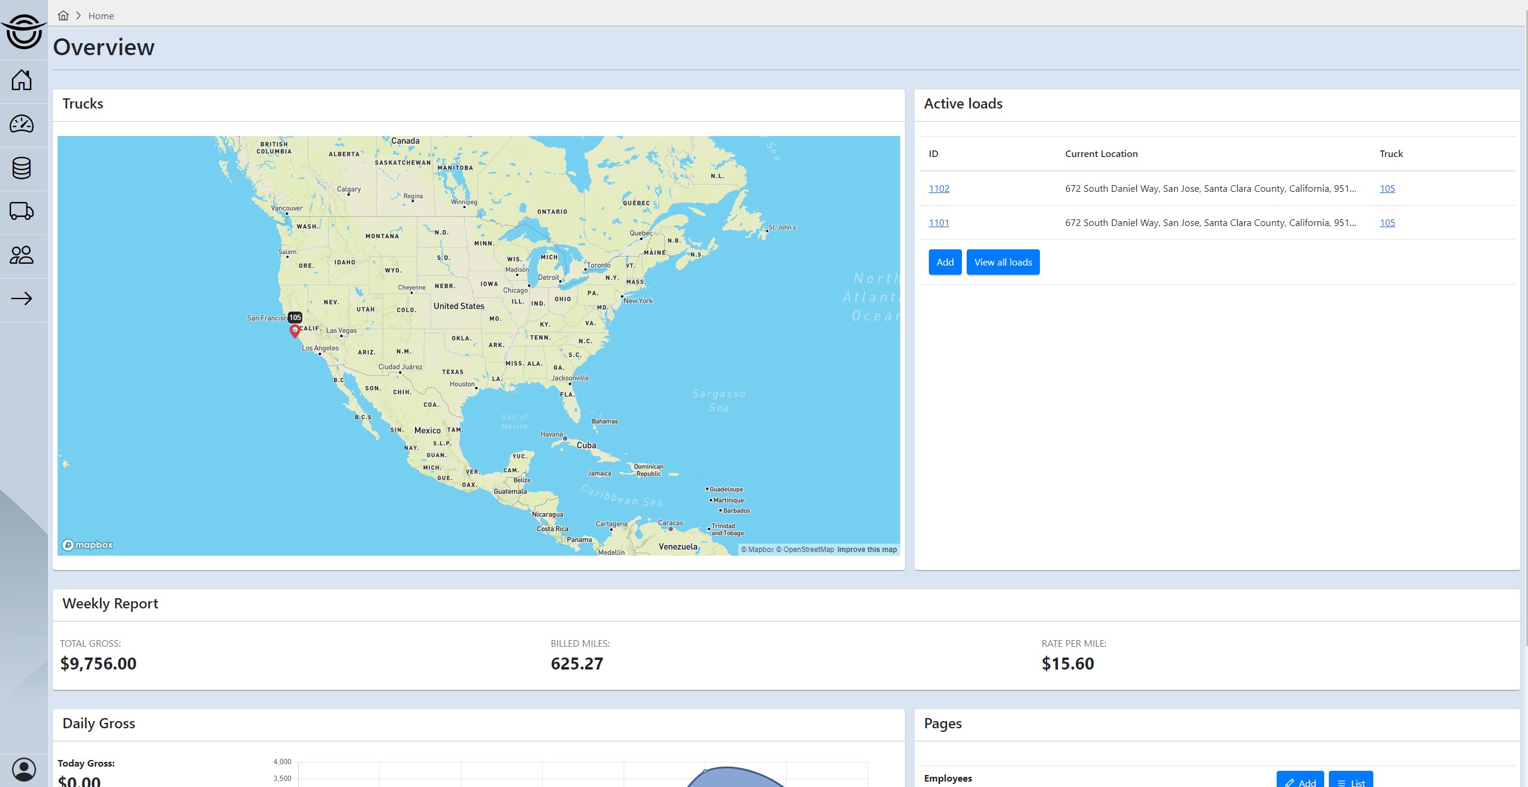Image resolution: width=1528 pixels, height=787 pixels.
Task: Click the home icon in sidebar
Action: click(x=22, y=80)
